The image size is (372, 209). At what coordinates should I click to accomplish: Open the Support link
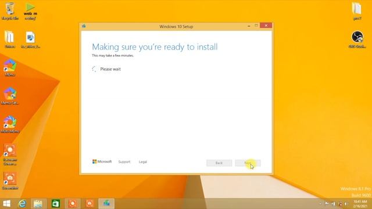124,162
